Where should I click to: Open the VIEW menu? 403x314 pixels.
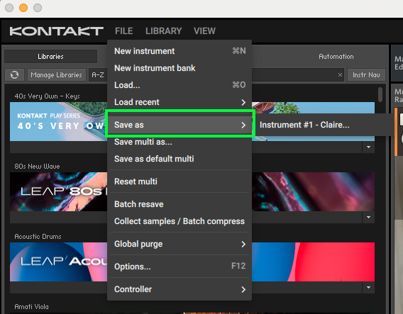[204, 31]
